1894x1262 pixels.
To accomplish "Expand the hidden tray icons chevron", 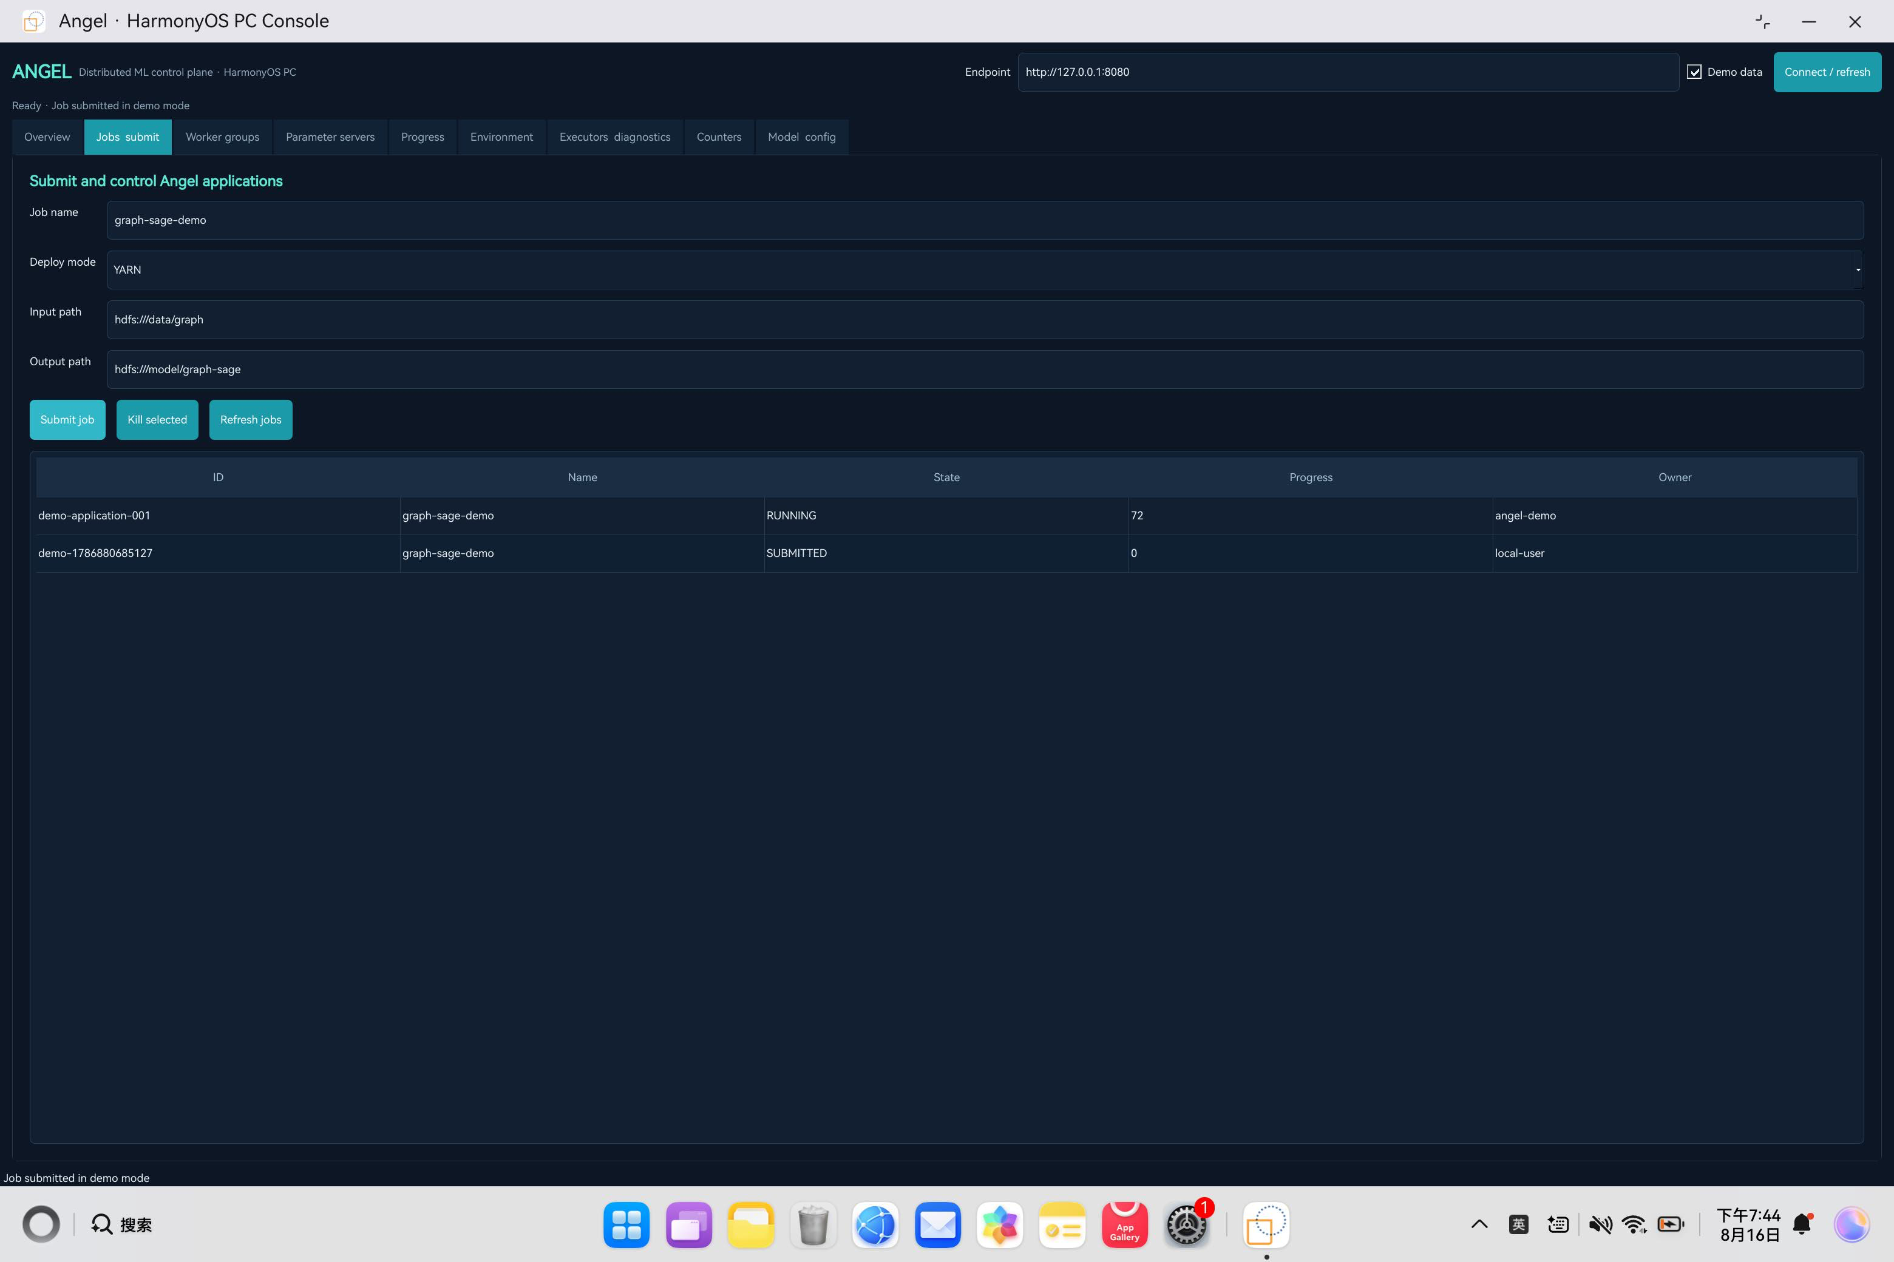I will (1479, 1225).
